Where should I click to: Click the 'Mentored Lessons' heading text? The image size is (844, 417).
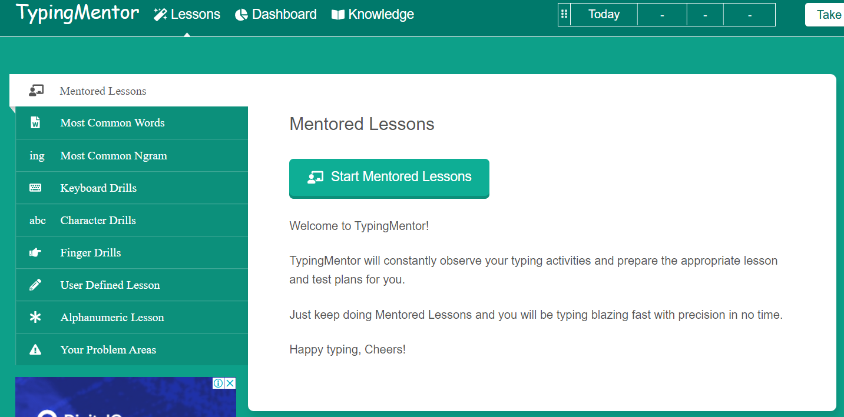point(362,124)
